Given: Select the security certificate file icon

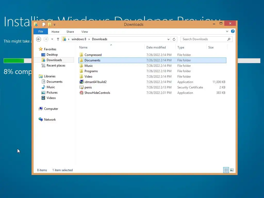Looking at the screenshot, I should 81,87.
